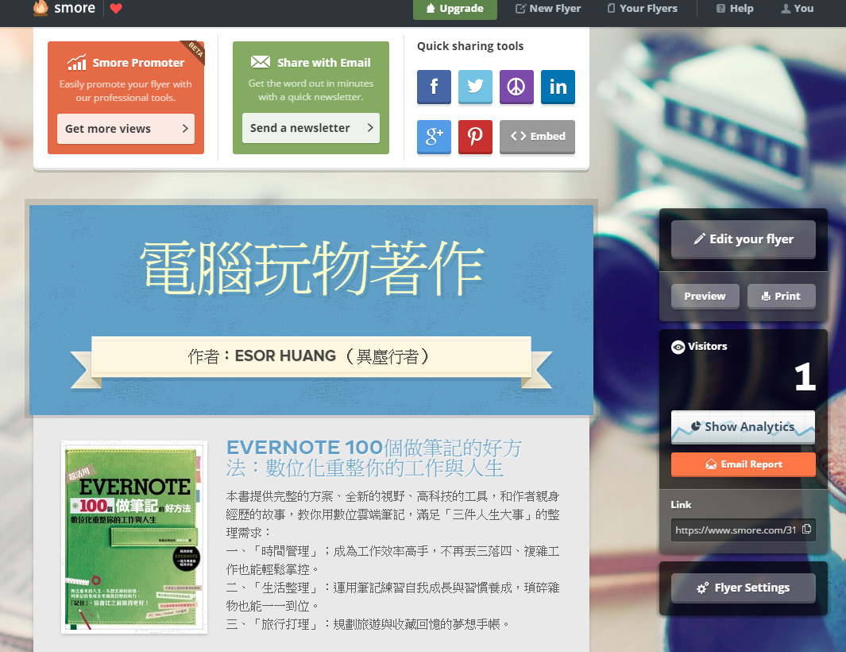Click Edit your flyer
Screen dimensions: 846x652
pos(743,239)
